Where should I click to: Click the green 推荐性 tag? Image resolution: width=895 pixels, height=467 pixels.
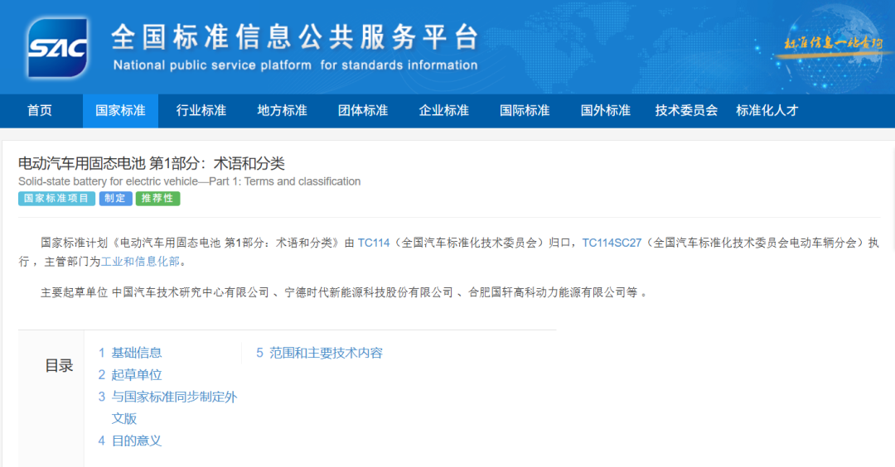pyautogui.click(x=157, y=199)
